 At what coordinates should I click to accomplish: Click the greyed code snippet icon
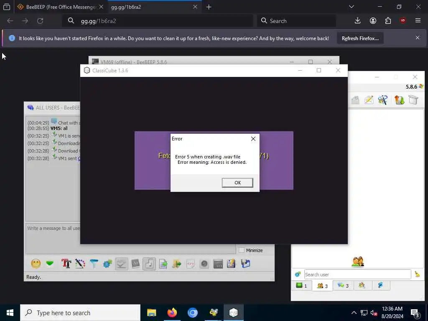(191, 264)
